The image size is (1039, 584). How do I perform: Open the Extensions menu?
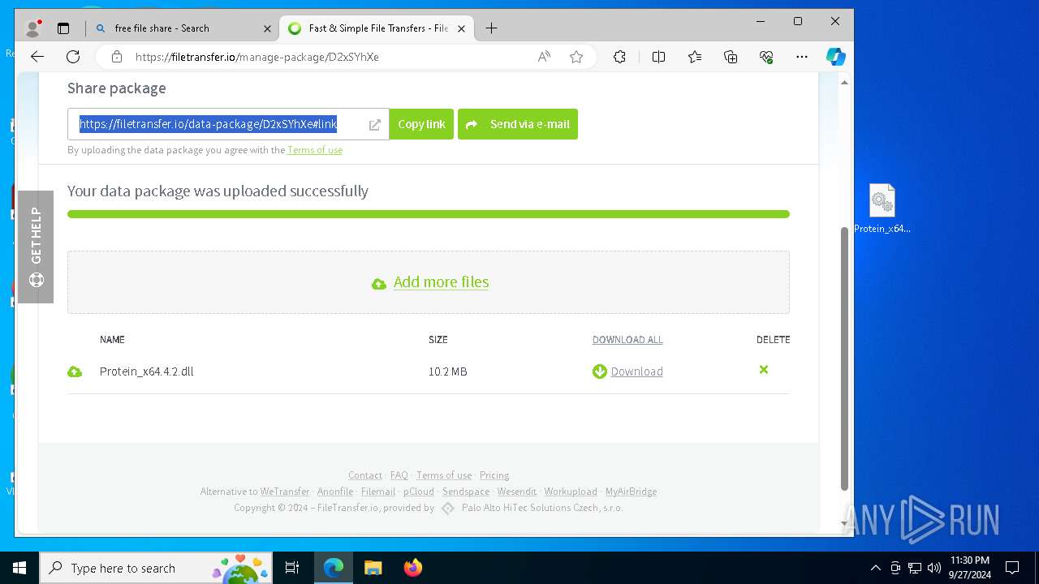(619, 57)
